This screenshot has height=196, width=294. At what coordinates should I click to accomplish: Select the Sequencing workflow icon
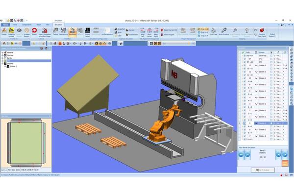[x=64, y=31]
